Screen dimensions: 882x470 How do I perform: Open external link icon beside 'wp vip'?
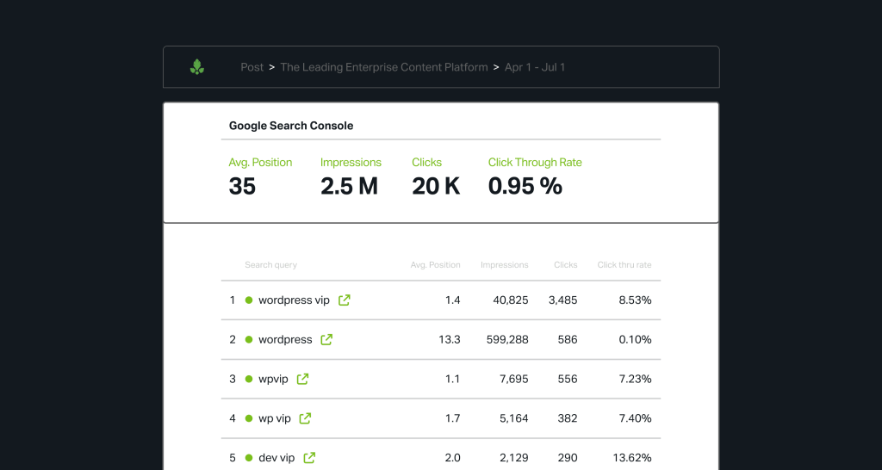click(x=305, y=417)
